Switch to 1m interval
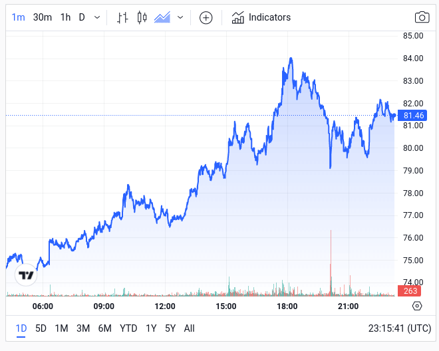 coord(19,17)
